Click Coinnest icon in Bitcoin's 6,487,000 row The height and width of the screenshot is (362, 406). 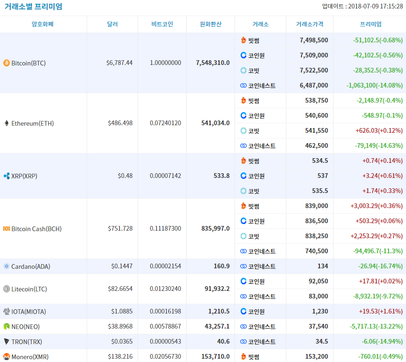click(244, 85)
